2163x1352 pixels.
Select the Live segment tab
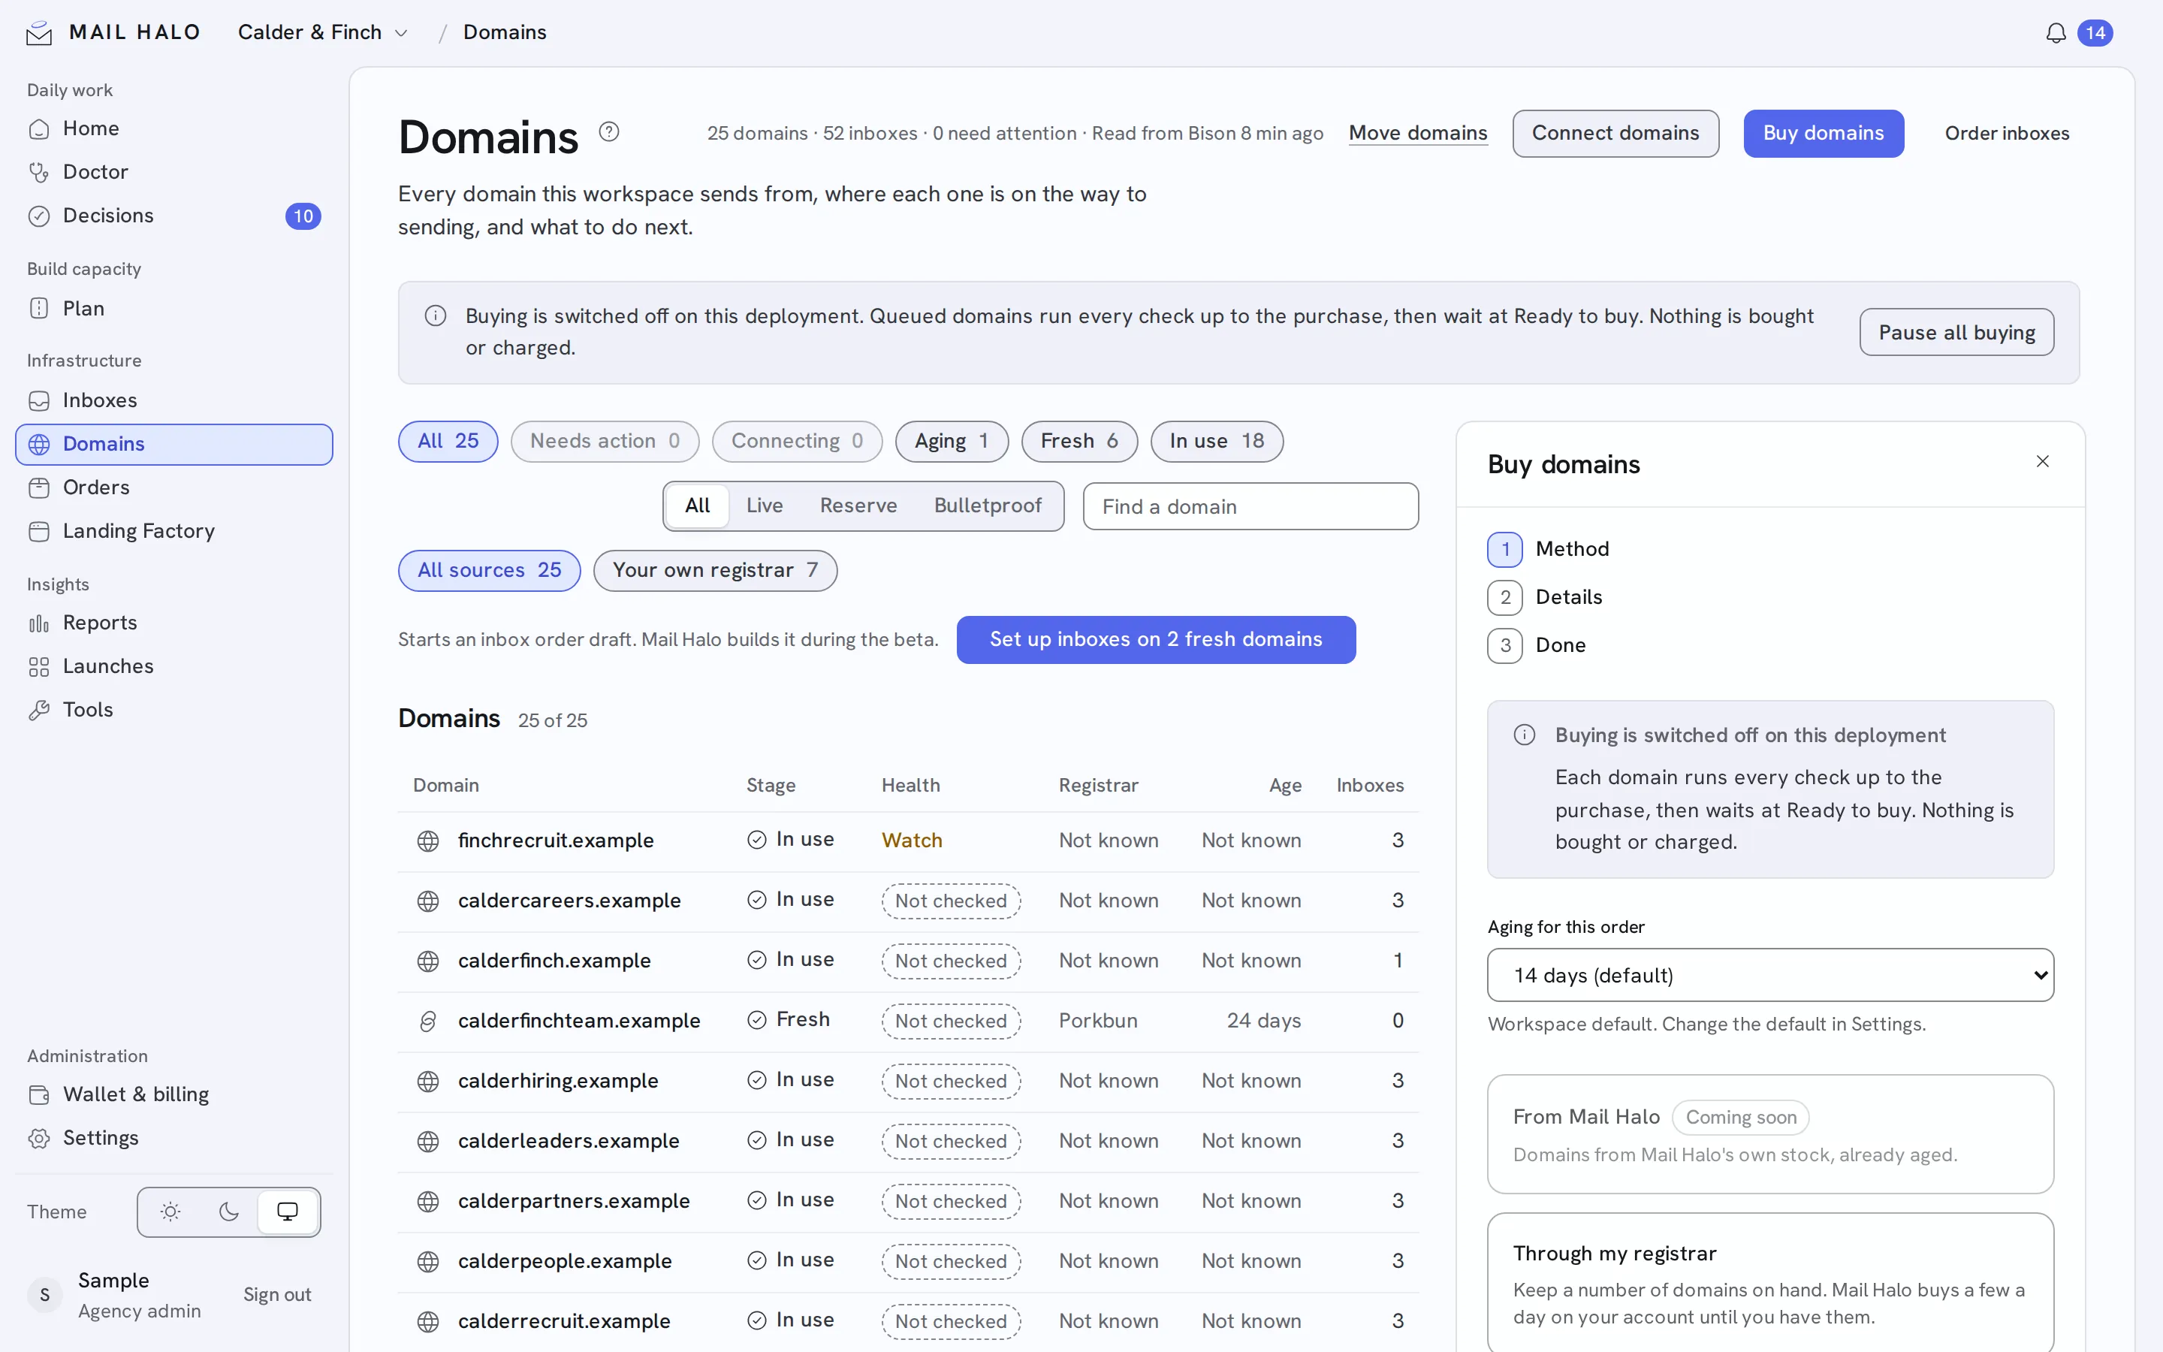click(765, 506)
